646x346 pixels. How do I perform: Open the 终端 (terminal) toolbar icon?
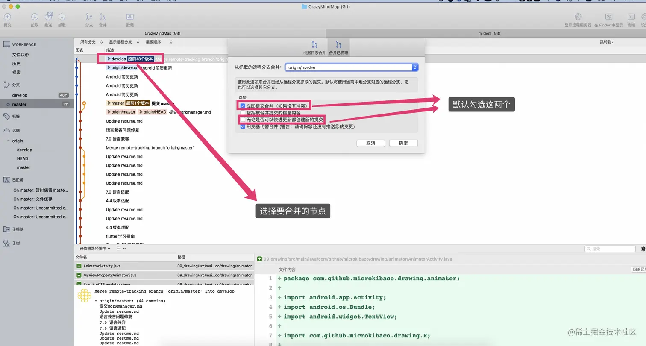[631, 17]
